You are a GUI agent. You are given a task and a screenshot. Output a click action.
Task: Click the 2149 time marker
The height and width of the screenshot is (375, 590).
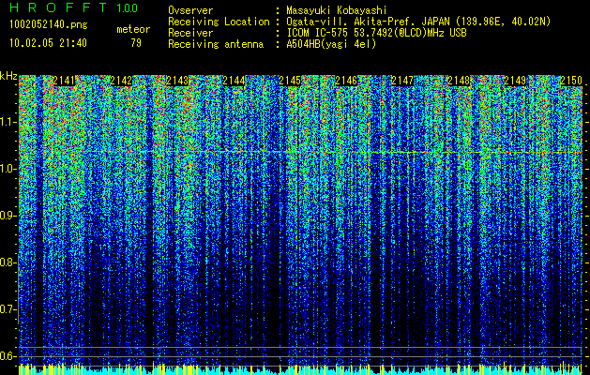click(x=515, y=81)
